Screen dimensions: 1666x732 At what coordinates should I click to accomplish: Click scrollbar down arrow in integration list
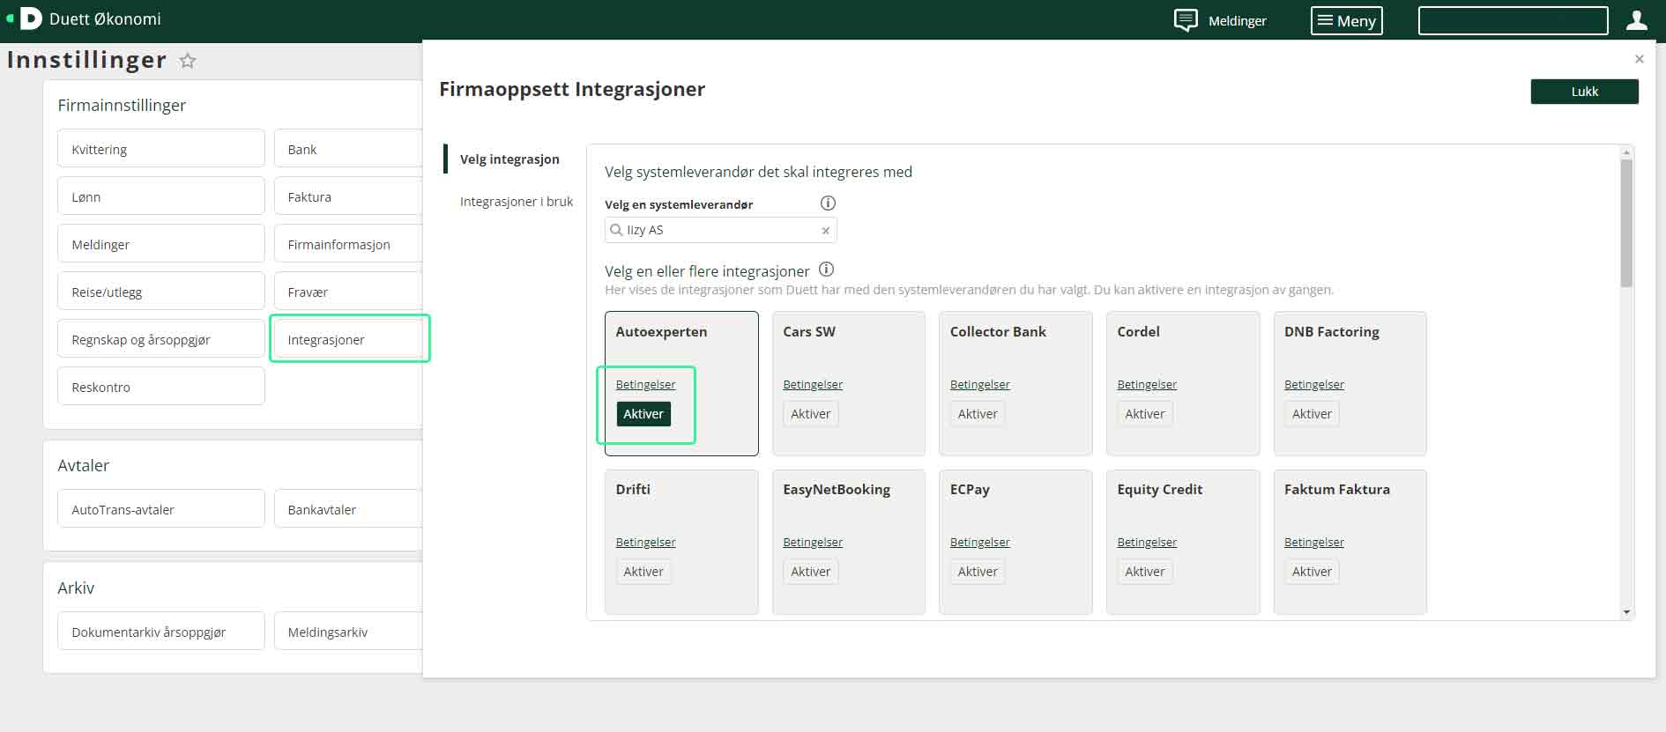1626,612
